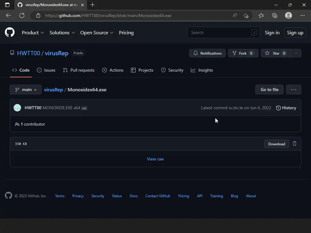Viewport: 311px width, 233px height.
Task: Add this page to favorites
Action: coord(246,15)
